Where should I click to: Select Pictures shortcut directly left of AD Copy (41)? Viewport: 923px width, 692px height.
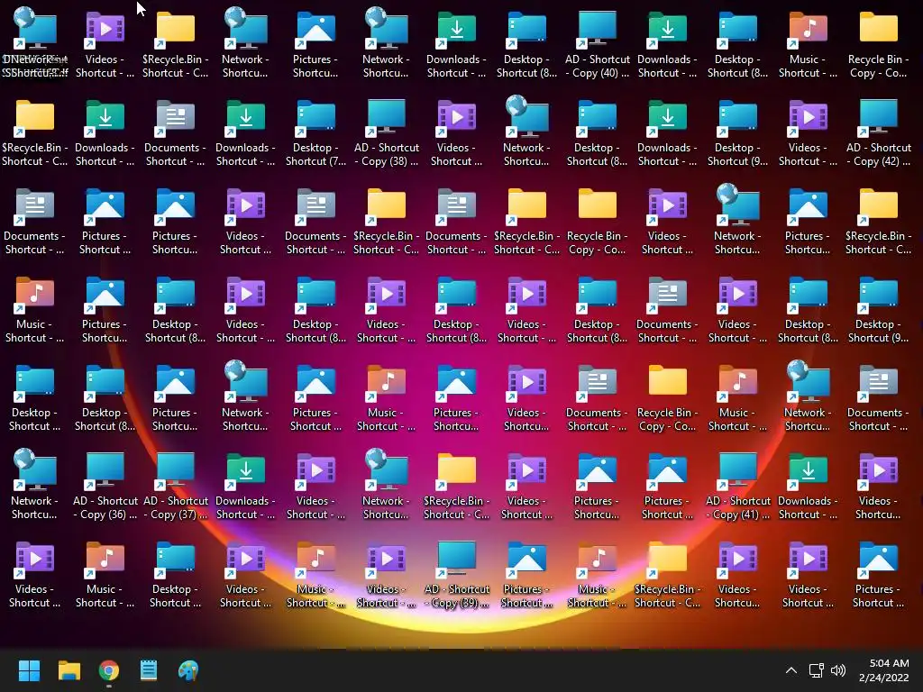667,486
